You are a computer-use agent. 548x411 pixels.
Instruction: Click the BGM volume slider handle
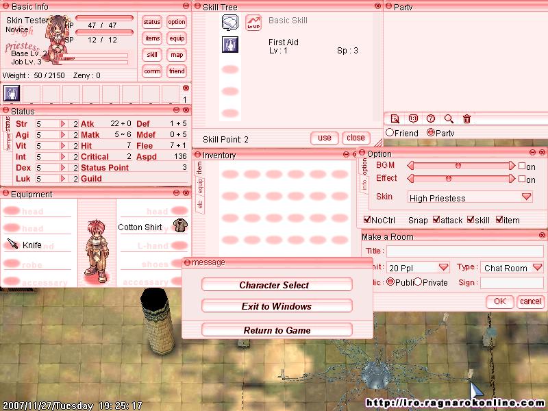[x=458, y=165]
